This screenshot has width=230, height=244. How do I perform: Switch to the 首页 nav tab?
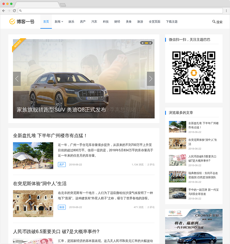[x=46, y=22]
